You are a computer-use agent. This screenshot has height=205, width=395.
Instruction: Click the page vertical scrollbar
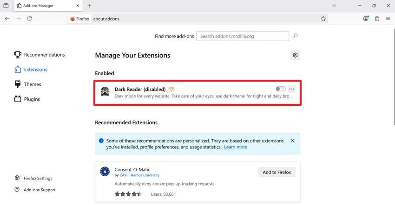point(394,76)
